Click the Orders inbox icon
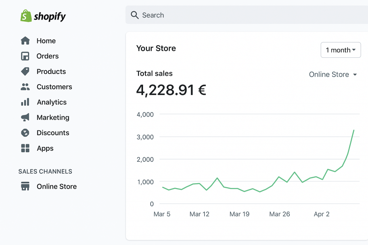Viewport: 368px width, 245px height. tap(25, 56)
